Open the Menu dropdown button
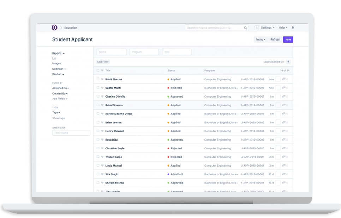341x218 pixels. point(261,39)
